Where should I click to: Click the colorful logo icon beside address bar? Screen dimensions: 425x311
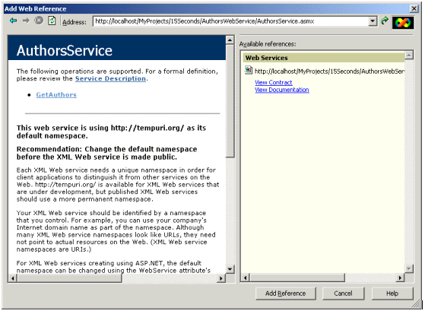pyautogui.click(x=403, y=23)
